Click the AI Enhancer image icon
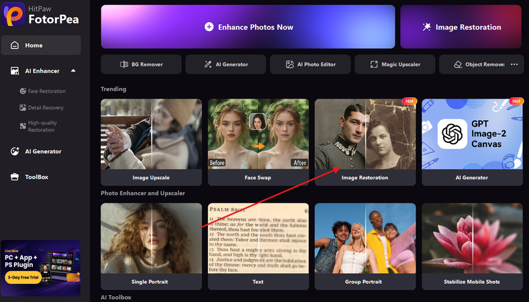This screenshot has height=302, width=529. coord(15,71)
